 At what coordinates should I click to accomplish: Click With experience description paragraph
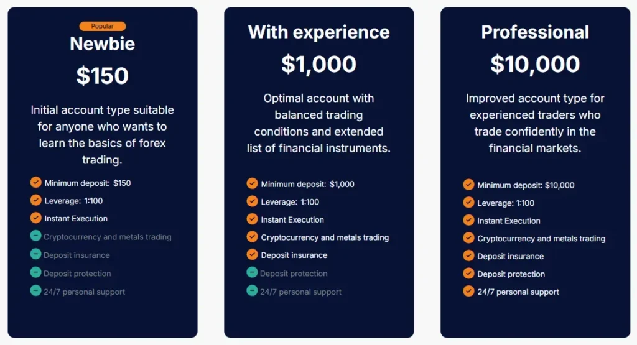pyautogui.click(x=318, y=123)
